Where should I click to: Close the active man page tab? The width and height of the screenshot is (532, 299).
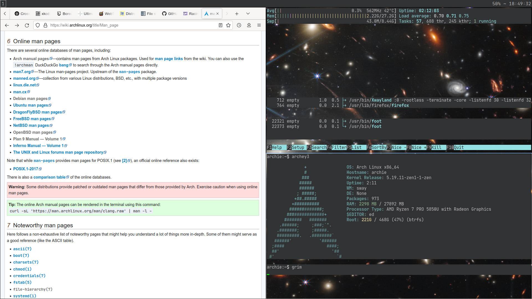tap(218, 14)
